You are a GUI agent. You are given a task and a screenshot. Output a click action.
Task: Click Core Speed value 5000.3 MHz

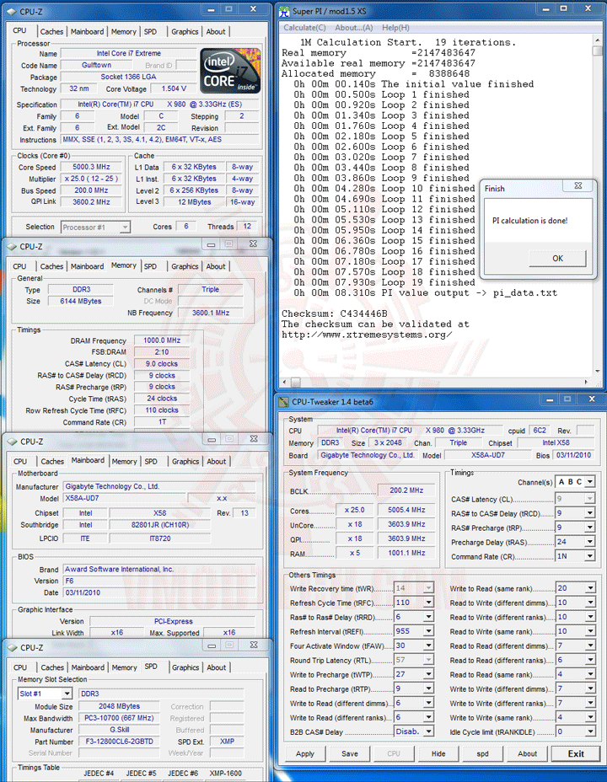tap(91, 167)
